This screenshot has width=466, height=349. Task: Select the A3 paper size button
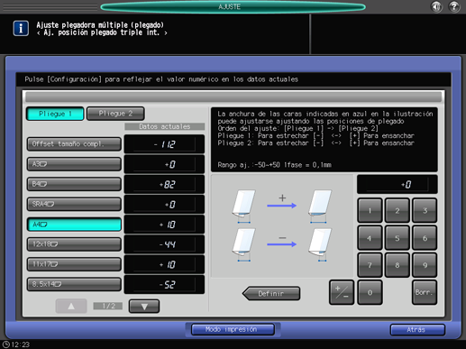(74, 164)
